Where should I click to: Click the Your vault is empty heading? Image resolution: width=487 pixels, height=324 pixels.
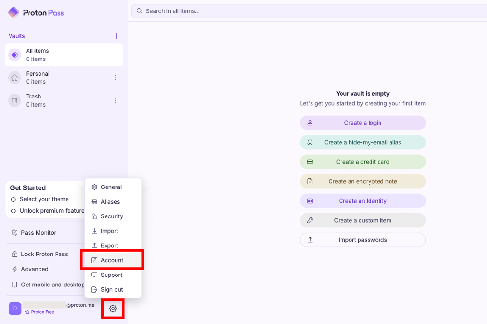click(362, 94)
